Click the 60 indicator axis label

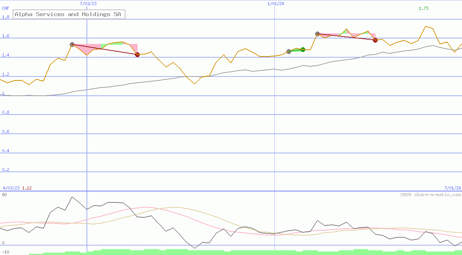[4, 195]
